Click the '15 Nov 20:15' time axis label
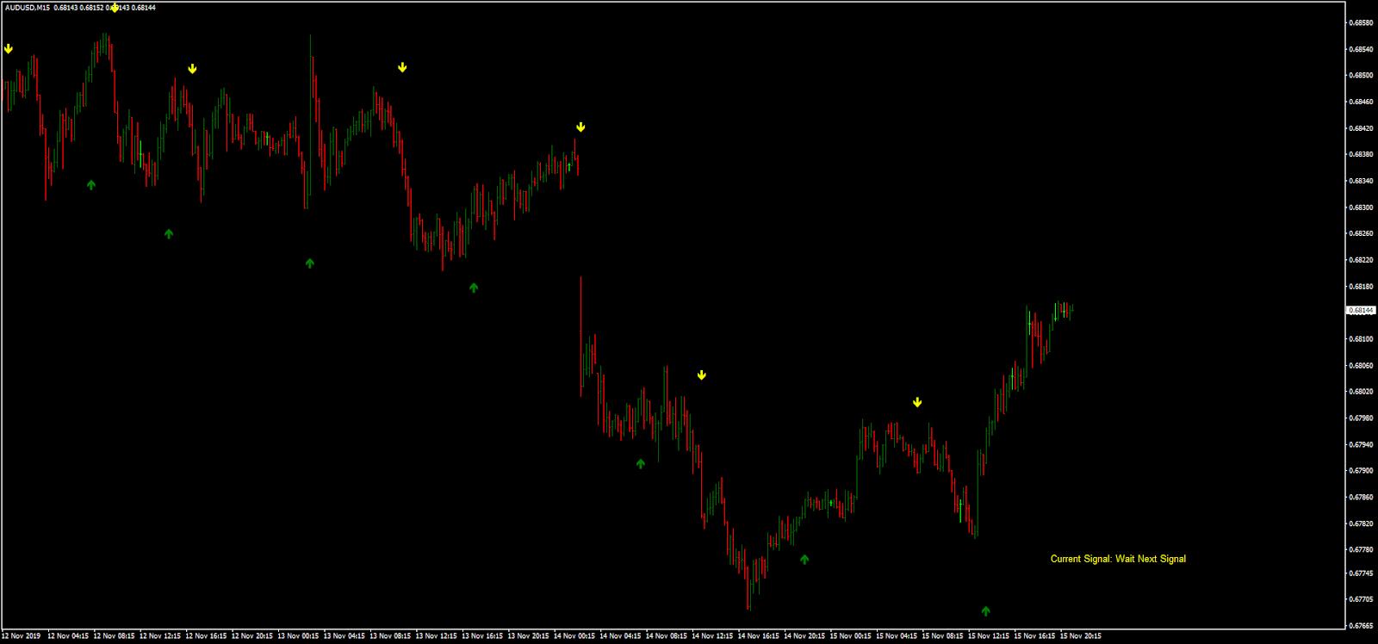 (1081, 636)
